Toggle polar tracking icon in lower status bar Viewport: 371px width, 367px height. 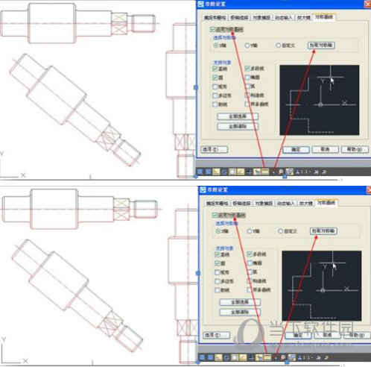[226, 357]
